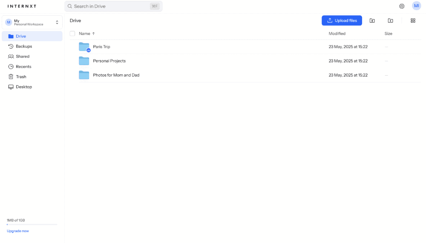Open the Drive section in sidebar
The height and width of the screenshot is (243, 426).
32,36
